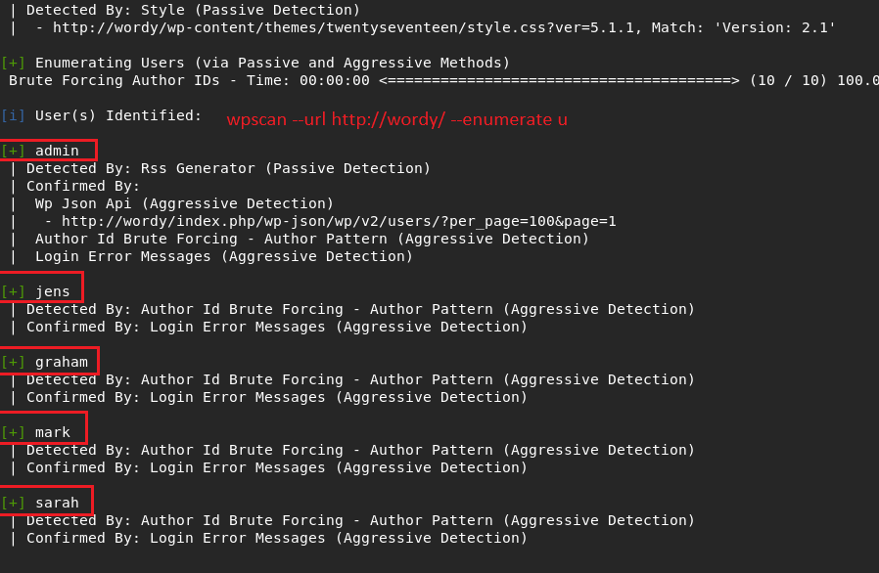Click the graham username entry

(x=61, y=362)
